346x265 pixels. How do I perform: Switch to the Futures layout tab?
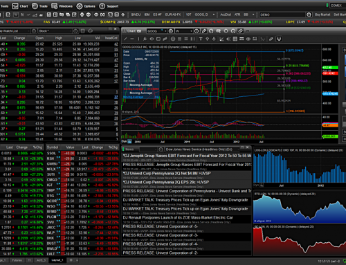click(17, 260)
